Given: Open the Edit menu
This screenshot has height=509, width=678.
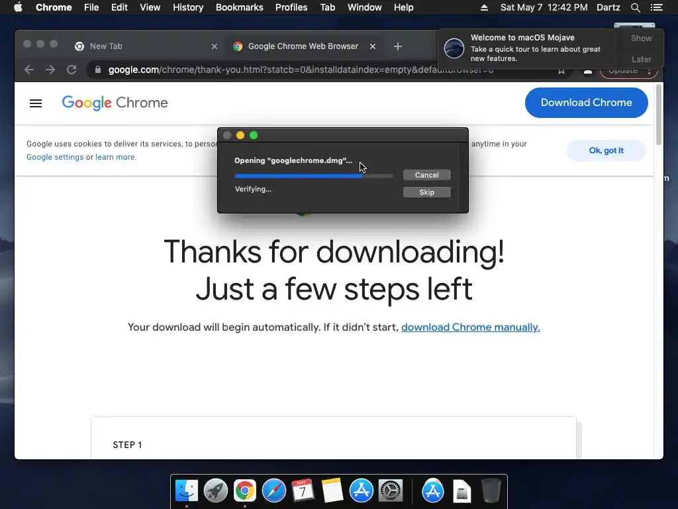Looking at the screenshot, I should [119, 7].
